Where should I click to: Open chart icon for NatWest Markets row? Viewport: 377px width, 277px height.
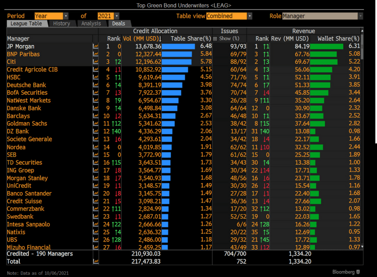[x=96, y=100]
